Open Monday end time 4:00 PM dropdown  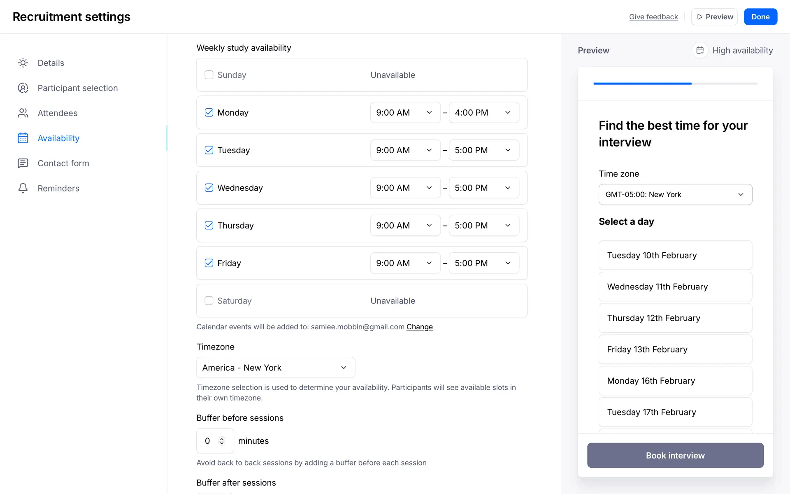pos(483,113)
